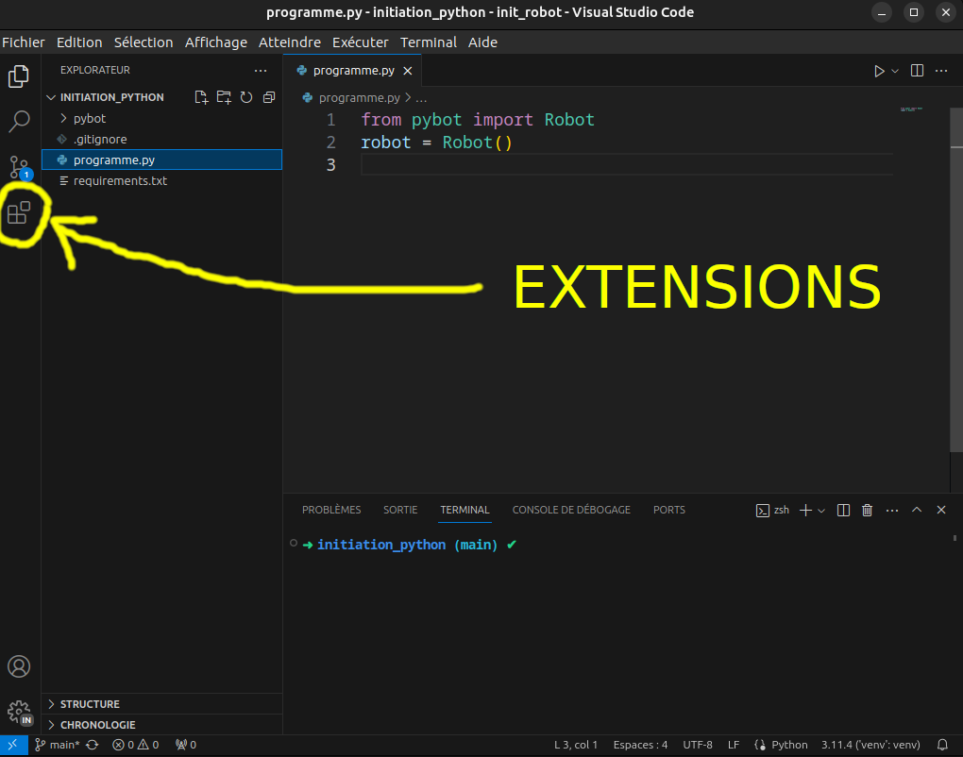This screenshot has width=963, height=757.
Task: Synchronize changes in status bar
Action: [93, 745]
